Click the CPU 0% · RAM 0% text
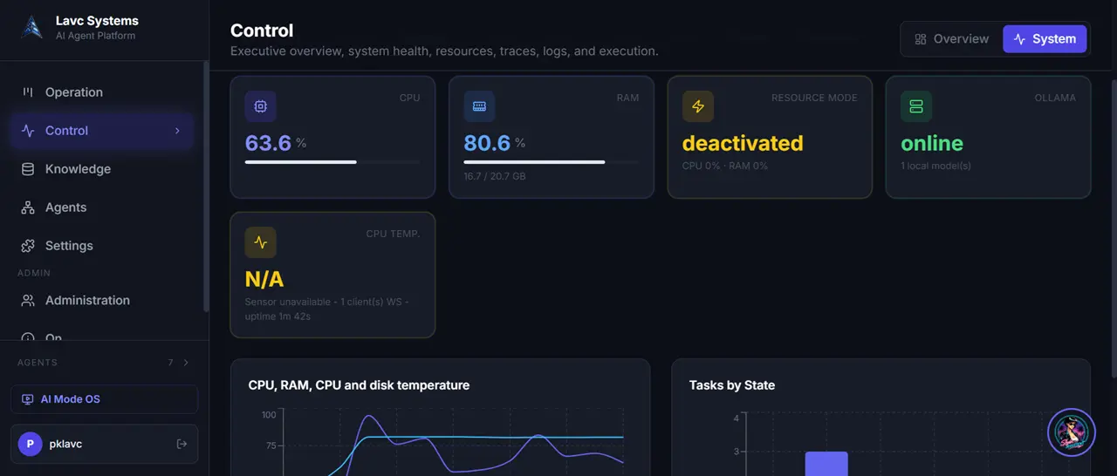 coord(725,166)
